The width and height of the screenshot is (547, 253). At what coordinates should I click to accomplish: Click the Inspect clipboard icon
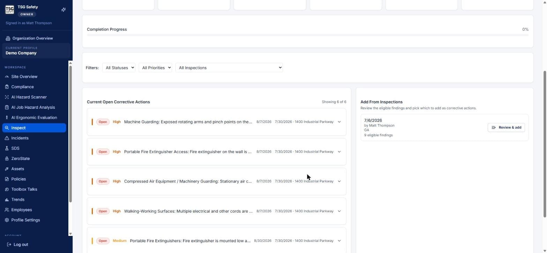coord(7,128)
